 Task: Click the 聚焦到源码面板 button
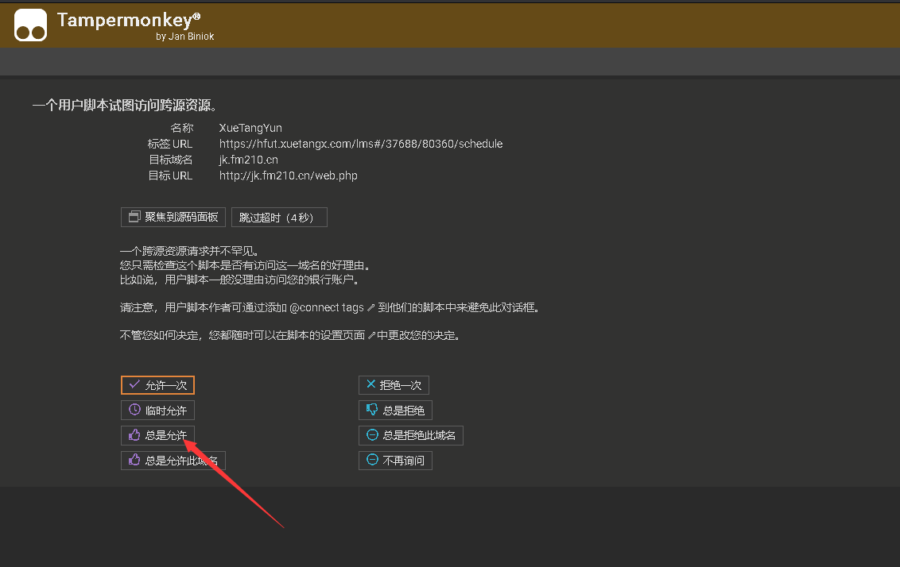(x=173, y=218)
